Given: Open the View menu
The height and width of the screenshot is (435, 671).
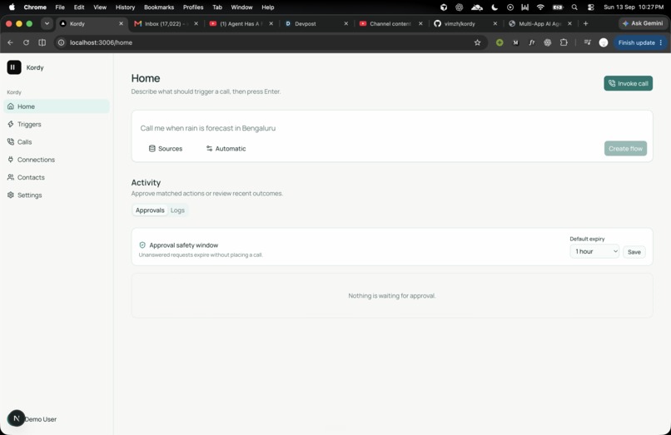Looking at the screenshot, I should [x=100, y=7].
